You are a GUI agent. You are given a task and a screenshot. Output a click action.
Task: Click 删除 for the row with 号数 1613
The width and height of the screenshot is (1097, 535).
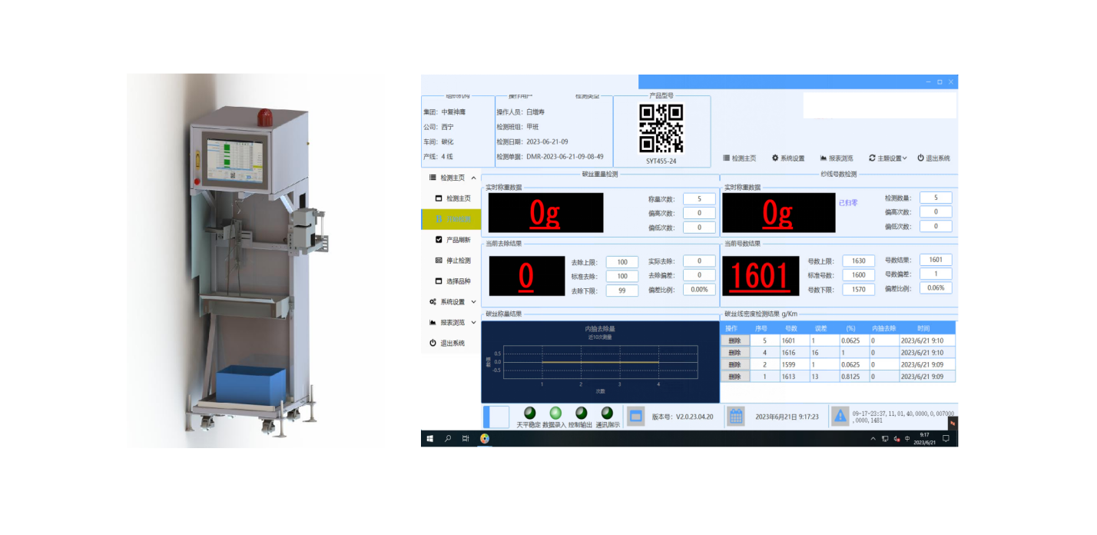[734, 377]
